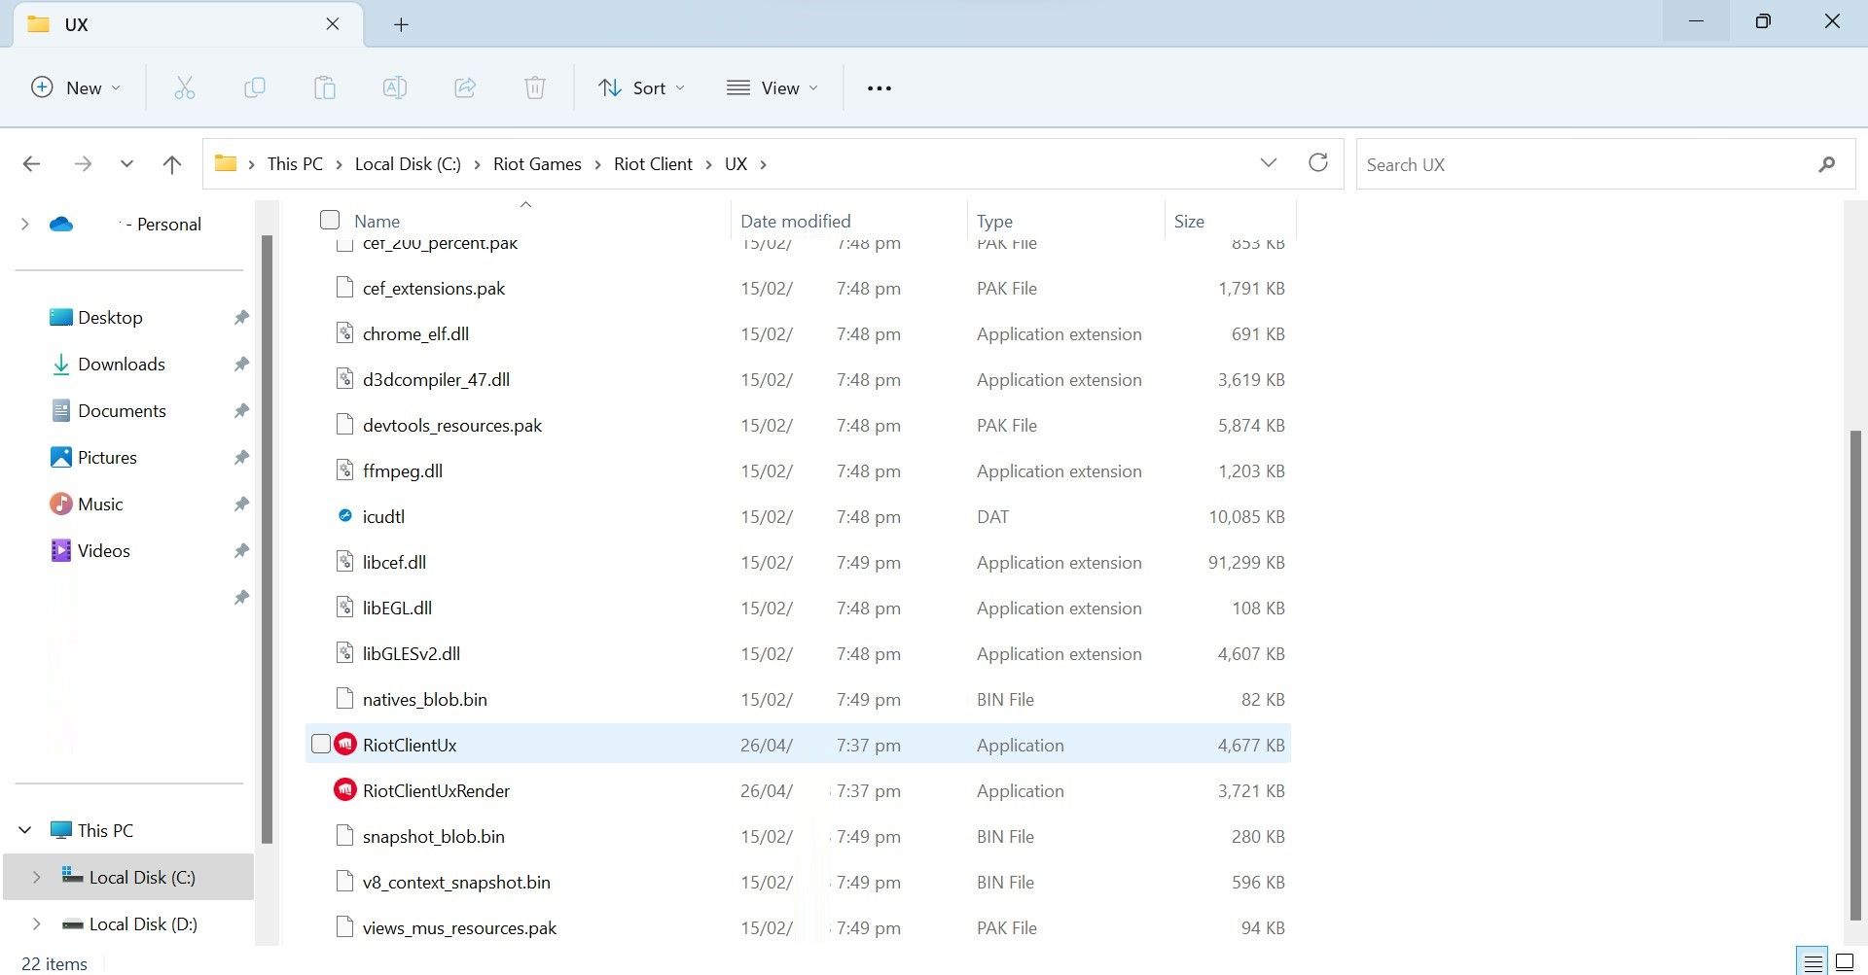Tick the select-all checkbox beside Name header
The height and width of the screenshot is (975, 1868).
tap(330, 221)
